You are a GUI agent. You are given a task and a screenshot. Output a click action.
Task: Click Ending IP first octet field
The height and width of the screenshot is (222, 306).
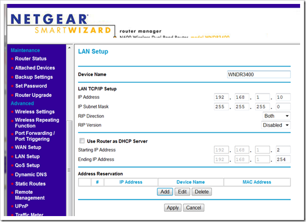(221, 159)
